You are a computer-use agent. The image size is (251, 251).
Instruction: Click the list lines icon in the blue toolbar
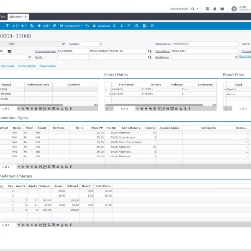tap(129, 26)
